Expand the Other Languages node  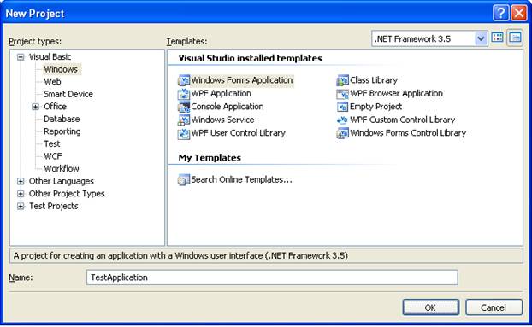click(x=21, y=182)
